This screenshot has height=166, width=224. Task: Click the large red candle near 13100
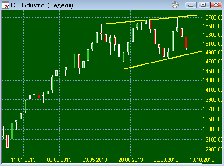tap(8, 141)
